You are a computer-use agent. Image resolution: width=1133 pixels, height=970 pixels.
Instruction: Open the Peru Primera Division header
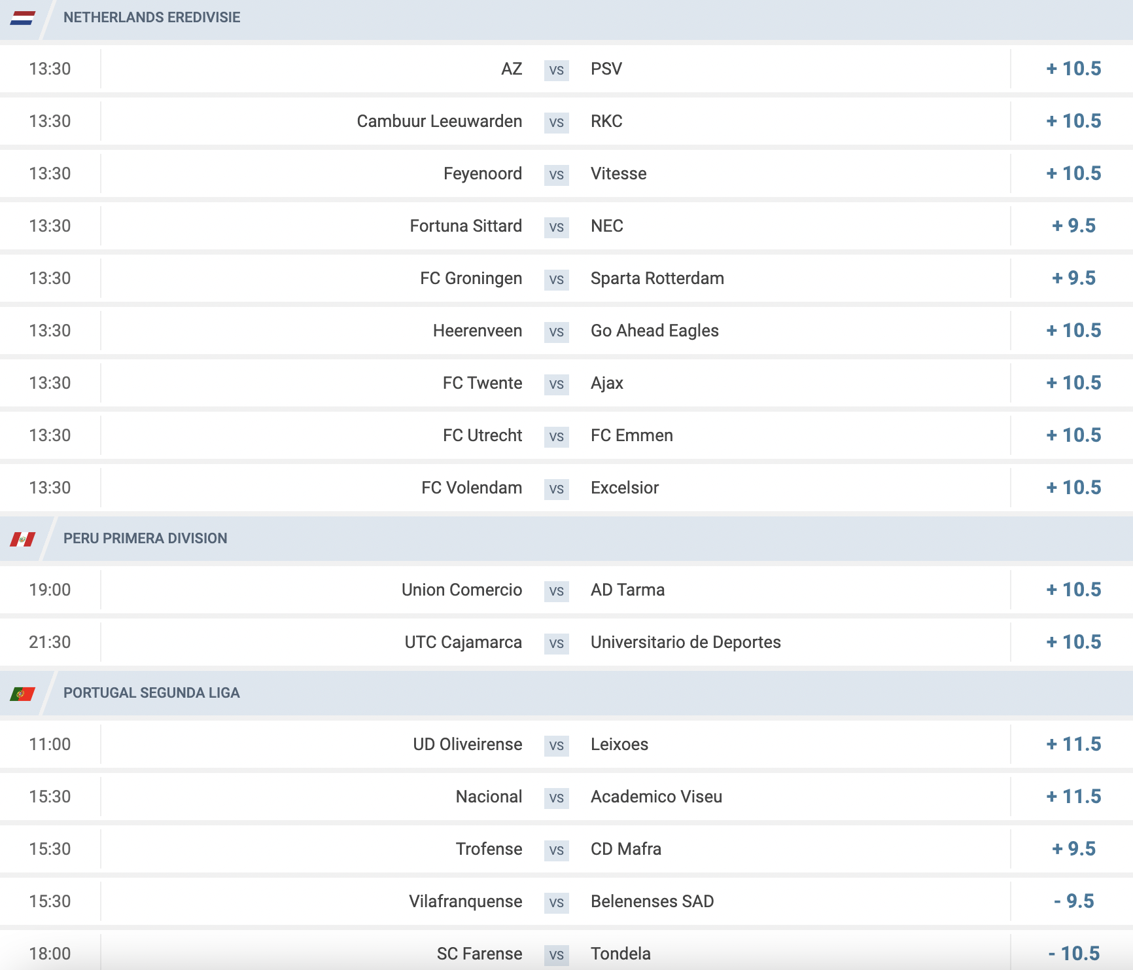pyautogui.click(x=145, y=539)
